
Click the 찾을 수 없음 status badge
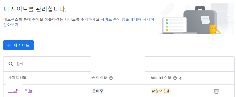(161, 91)
